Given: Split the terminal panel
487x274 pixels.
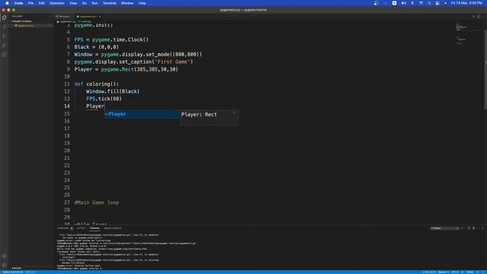Looking at the screenshot, I should 469,228.
